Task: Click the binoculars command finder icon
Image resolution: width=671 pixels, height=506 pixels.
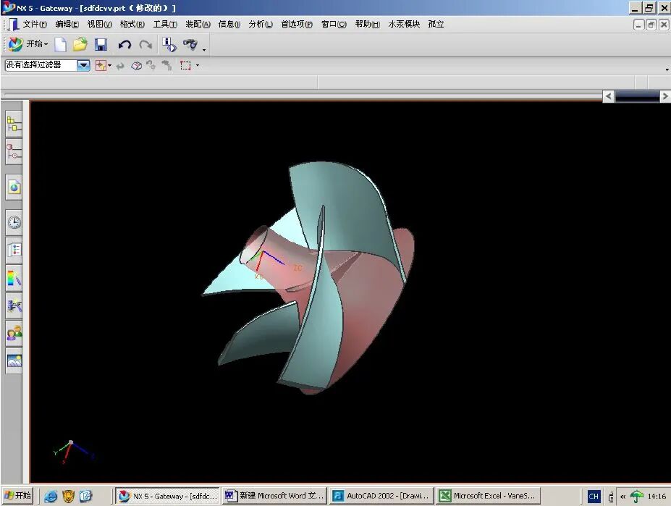Action: click(190, 44)
